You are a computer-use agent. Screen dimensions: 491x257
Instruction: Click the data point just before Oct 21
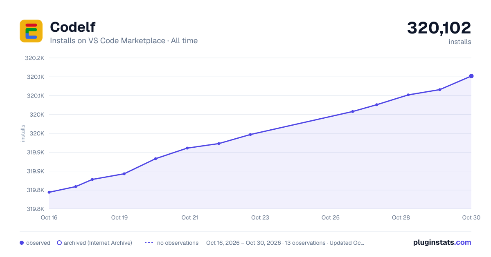coord(187,148)
